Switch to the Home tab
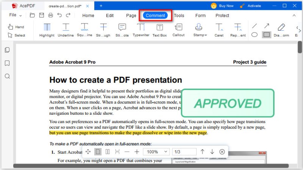This screenshot has width=303, height=170. coord(88,16)
